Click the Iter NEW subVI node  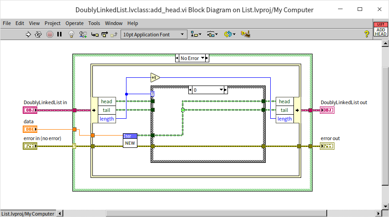[130, 140]
